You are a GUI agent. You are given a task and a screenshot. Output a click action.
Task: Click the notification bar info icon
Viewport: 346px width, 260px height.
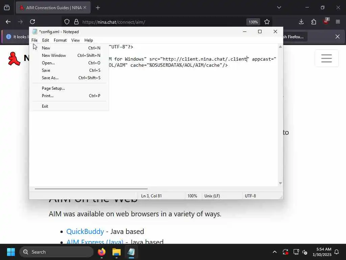coord(8,37)
